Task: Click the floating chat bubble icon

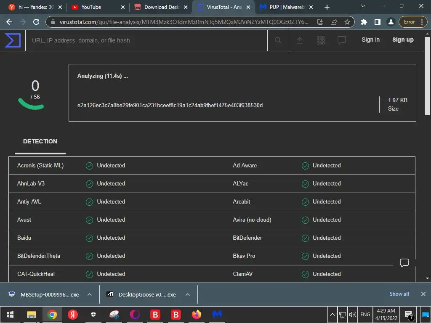Action: tap(404, 263)
